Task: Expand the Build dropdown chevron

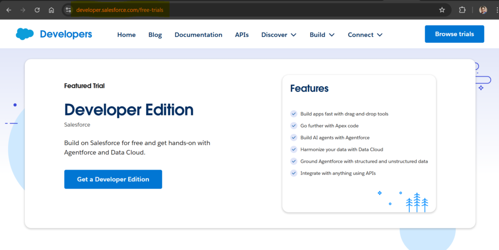Action: click(x=331, y=35)
